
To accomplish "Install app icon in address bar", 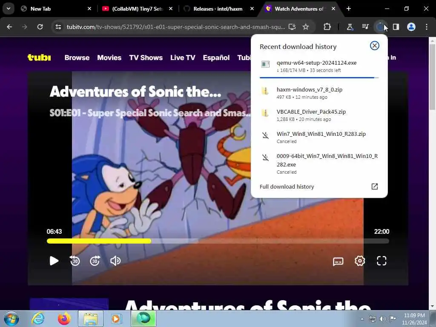I will 292,27.
